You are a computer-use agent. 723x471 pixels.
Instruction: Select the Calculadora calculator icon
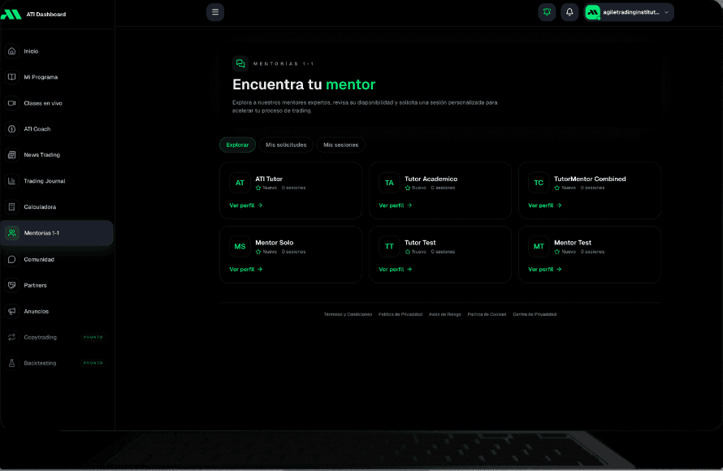tap(12, 207)
